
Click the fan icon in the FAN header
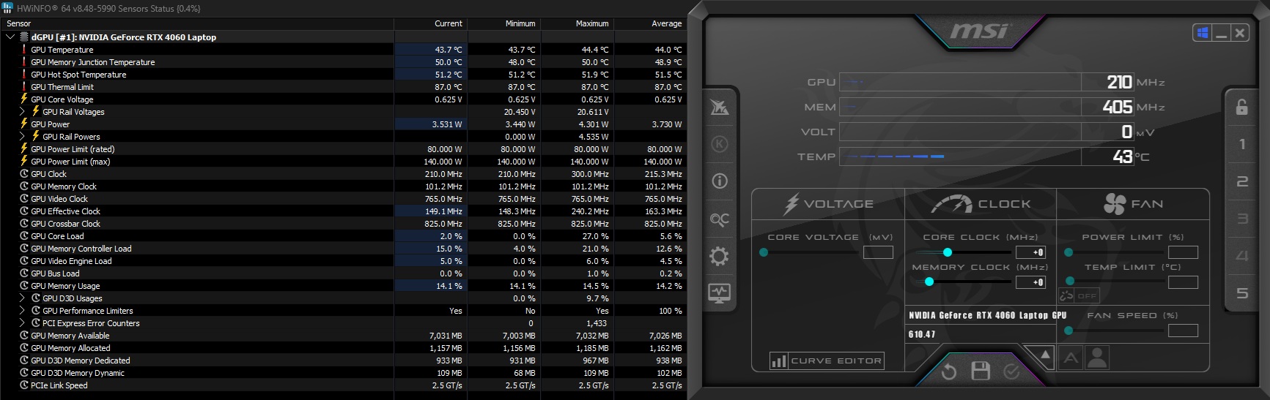[x=1114, y=204]
